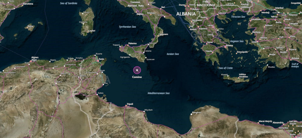Select the Gabes city dot

pos(97,94)
